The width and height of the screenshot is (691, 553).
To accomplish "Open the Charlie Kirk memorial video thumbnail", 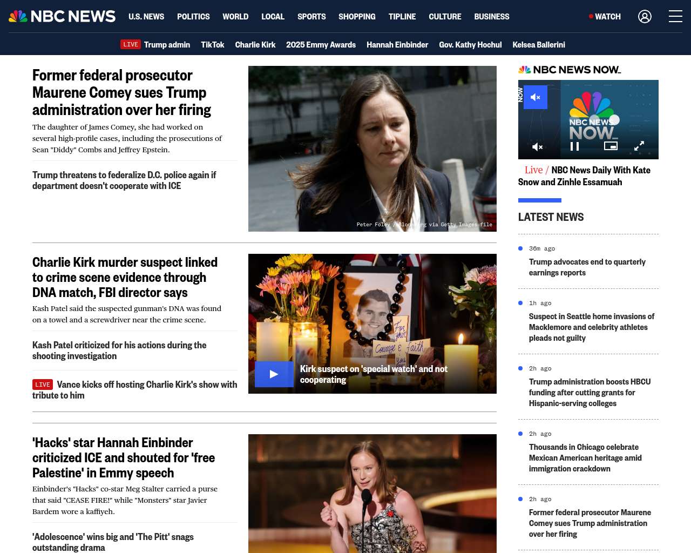I will coord(372,323).
